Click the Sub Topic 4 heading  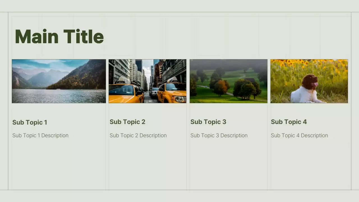[x=289, y=122]
